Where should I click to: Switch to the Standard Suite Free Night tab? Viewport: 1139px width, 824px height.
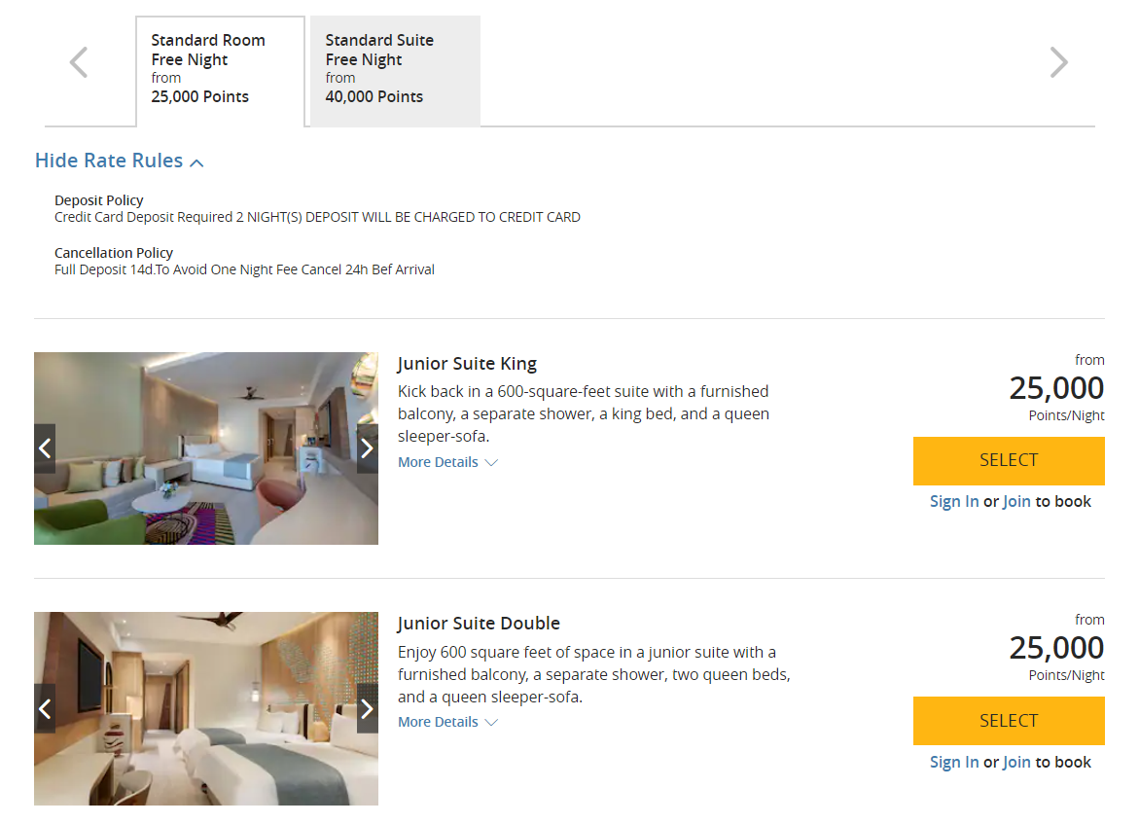coord(394,70)
